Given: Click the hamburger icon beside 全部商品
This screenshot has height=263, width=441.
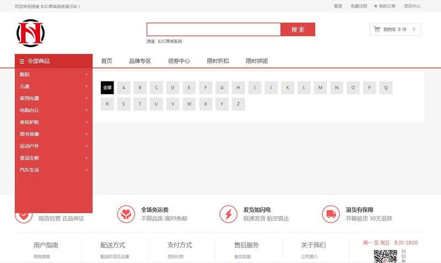Looking at the screenshot, I should click(21, 61).
